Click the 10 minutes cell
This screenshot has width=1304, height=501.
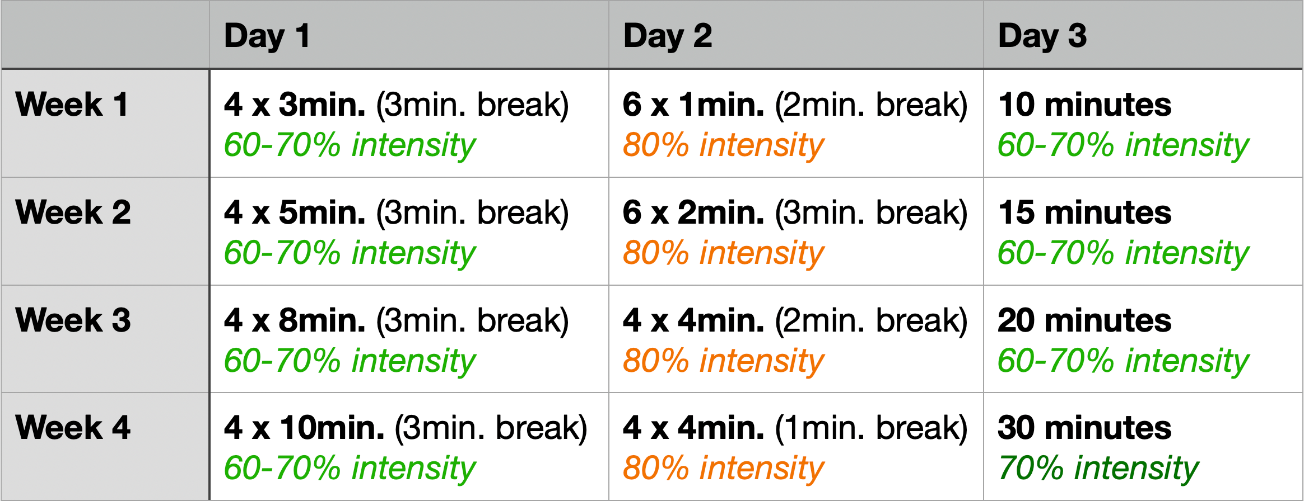click(1143, 124)
